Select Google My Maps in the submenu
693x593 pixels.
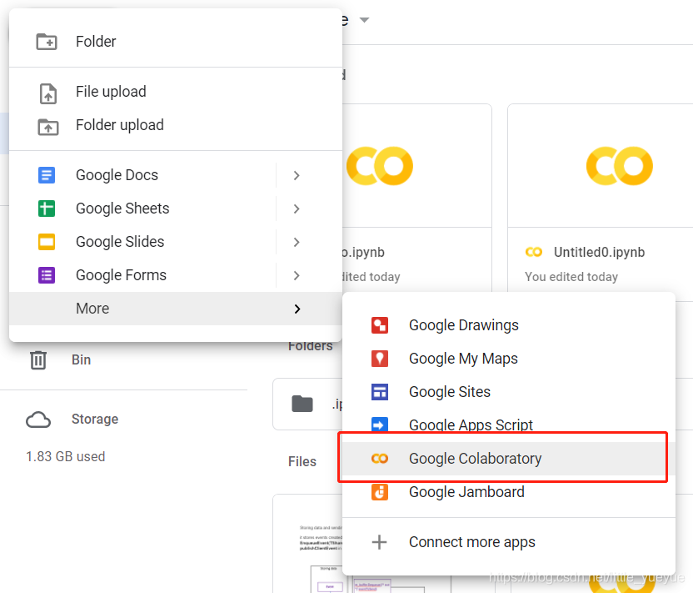coord(509,359)
